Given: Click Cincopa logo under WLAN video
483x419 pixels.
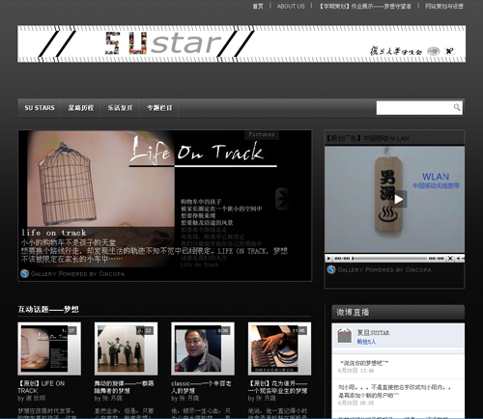Looking at the screenshot, I should (x=331, y=269).
